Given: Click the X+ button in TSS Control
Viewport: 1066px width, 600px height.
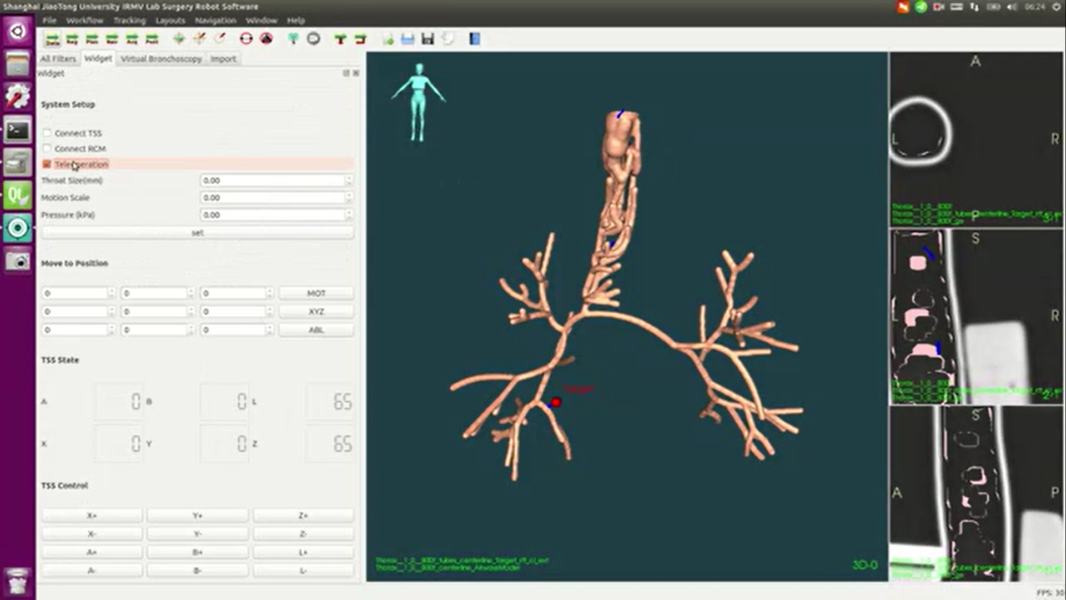Looking at the screenshot, I should pyautogui.click(x=91, y=515).
